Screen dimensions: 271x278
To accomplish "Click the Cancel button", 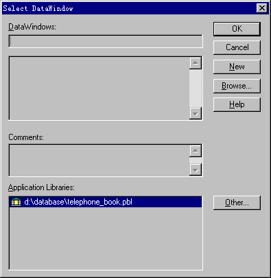I will coord(237,47).
